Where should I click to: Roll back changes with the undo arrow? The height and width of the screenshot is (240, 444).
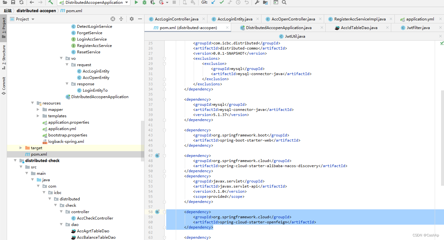pos(246,2)
